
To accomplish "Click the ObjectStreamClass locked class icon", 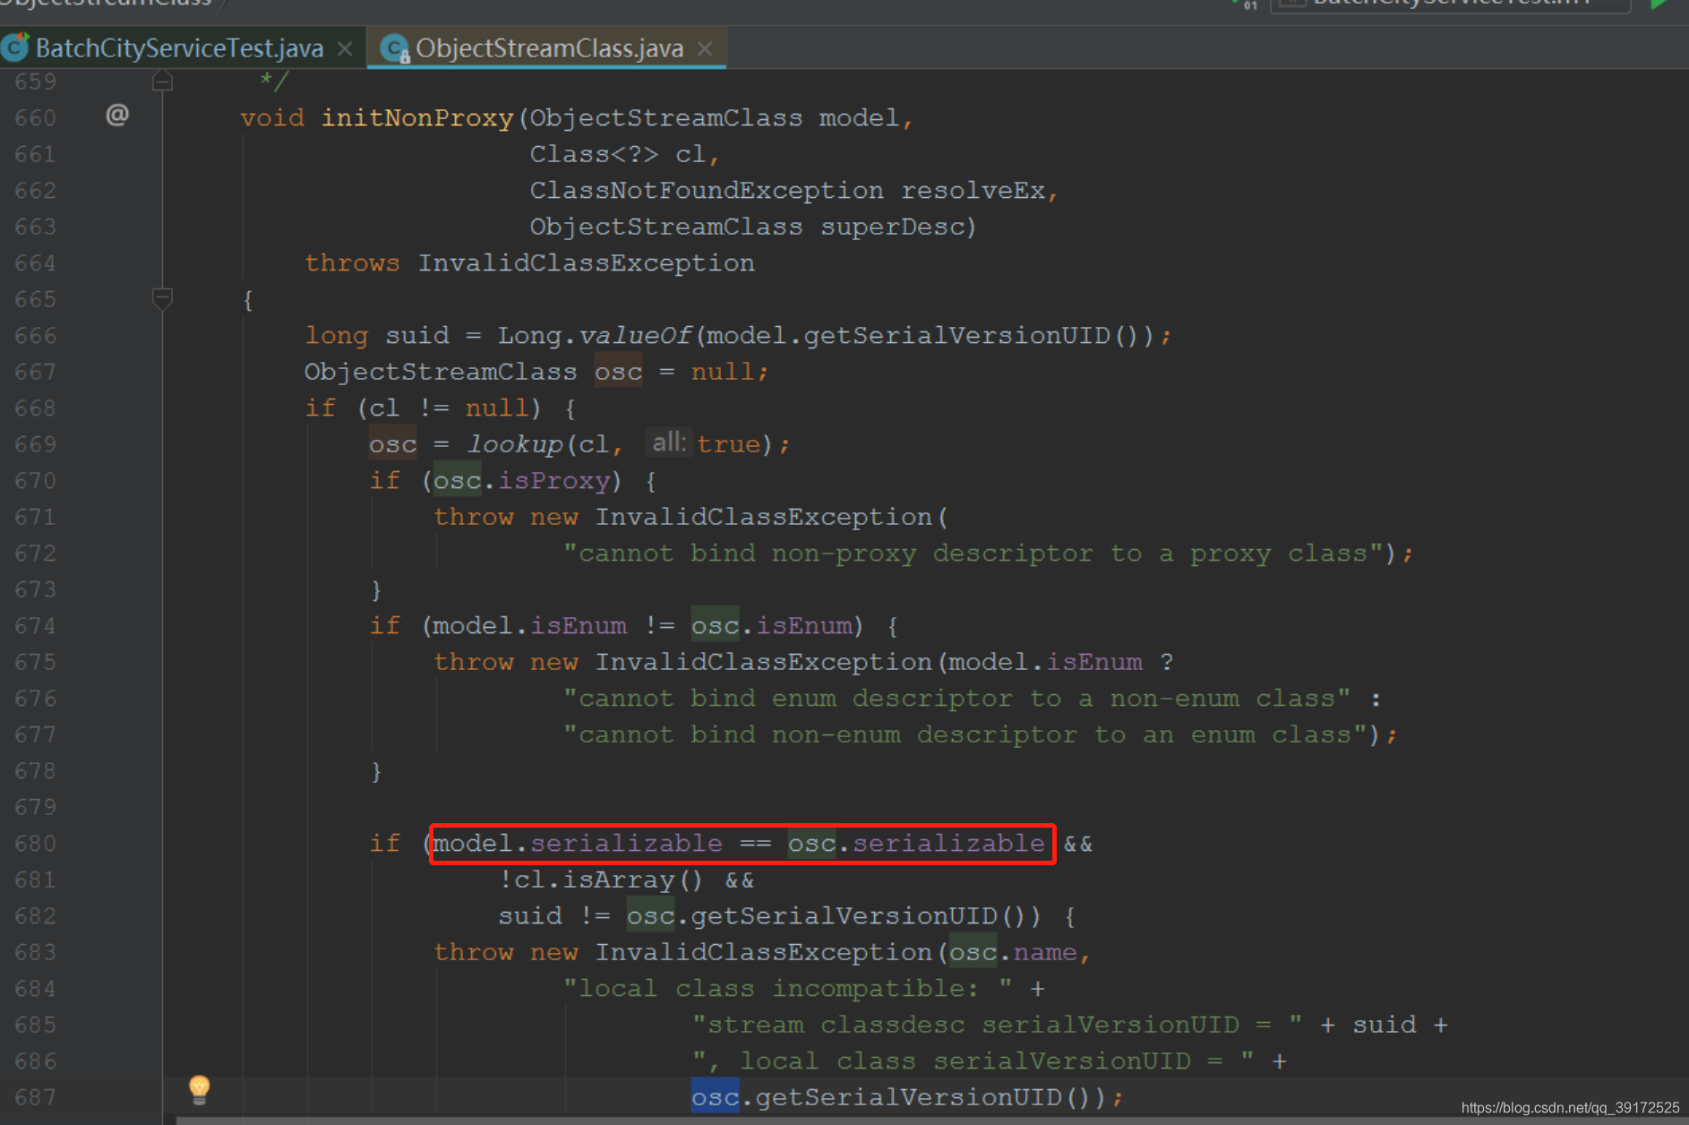I will tap(395, 48).
